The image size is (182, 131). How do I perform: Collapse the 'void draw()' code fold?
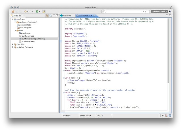64,93
